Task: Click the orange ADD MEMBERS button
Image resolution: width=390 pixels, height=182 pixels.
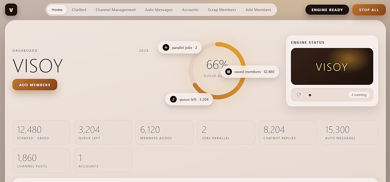Action: 35,85
